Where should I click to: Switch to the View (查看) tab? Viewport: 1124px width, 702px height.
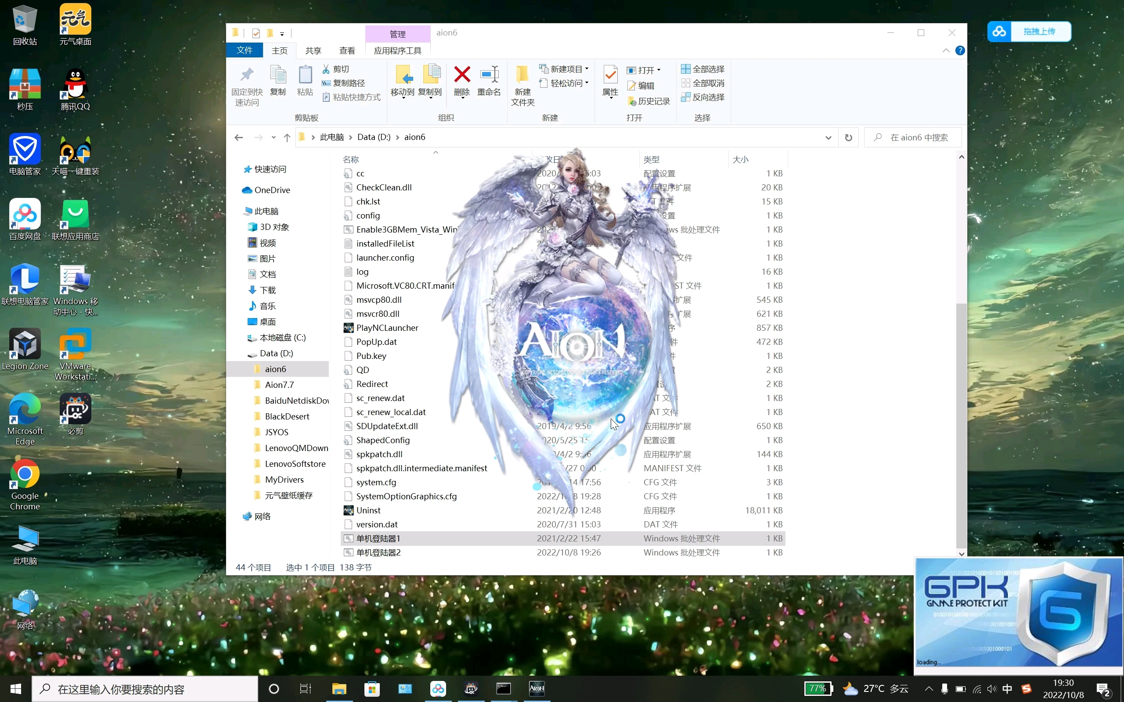(347, 50)
